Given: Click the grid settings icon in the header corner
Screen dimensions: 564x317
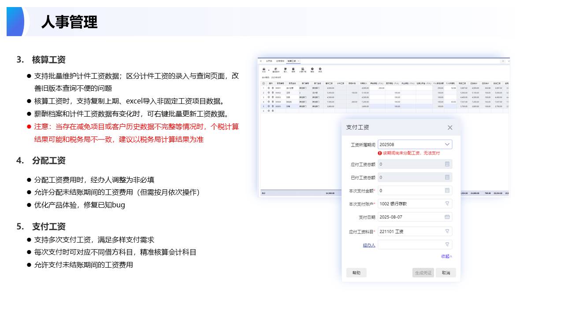Looking at the screenshot, I should (263, 83).
